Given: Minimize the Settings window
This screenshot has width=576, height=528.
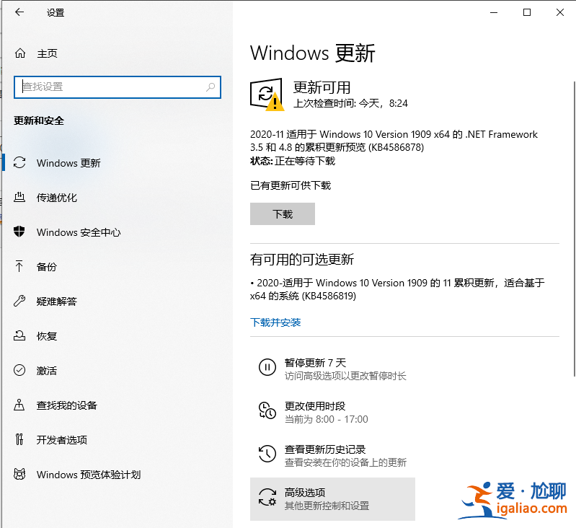Looking at the screenshot, I should pyautogui.click(x=494, y=12).
